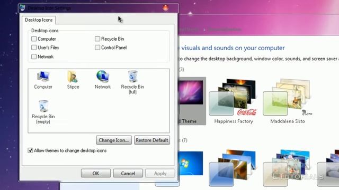
Task: Switch to the Desktop Icons tab
Action: (x=39, y=20)
